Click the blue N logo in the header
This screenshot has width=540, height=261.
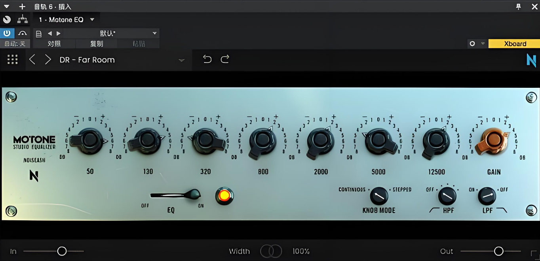tap(531, 60)
